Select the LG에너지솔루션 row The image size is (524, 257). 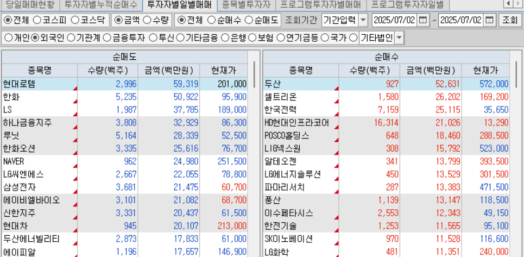387,174
